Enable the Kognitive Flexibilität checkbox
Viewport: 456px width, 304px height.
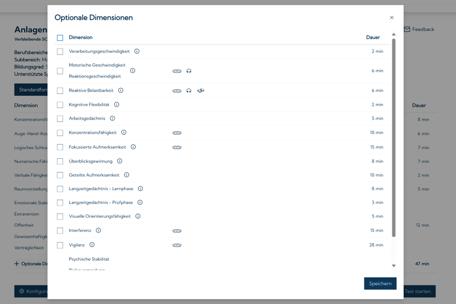[x=60, y=105]
